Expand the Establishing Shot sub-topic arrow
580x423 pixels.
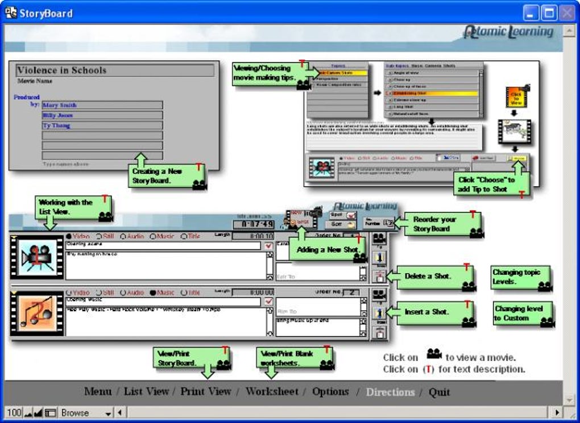click(x=390, y=94)
